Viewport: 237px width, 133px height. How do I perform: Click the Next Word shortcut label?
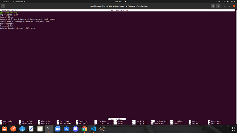tap(216, 123)
